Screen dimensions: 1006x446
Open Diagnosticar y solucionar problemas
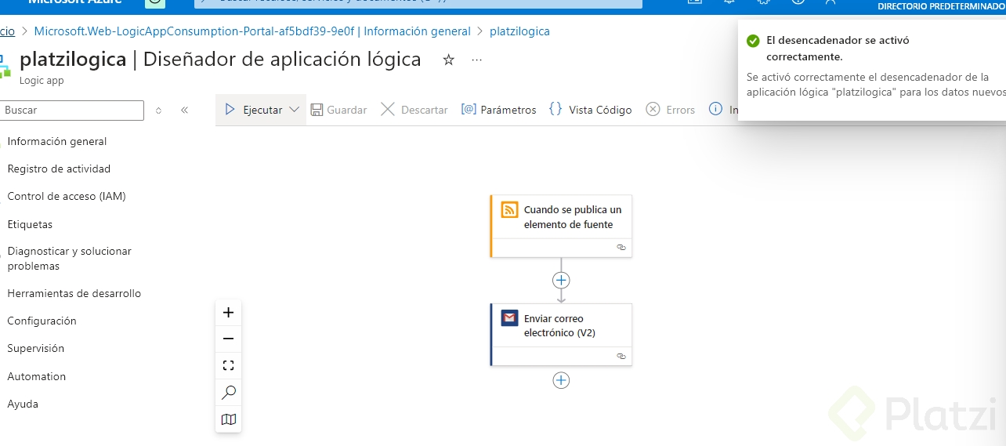(x=69, y=259)
